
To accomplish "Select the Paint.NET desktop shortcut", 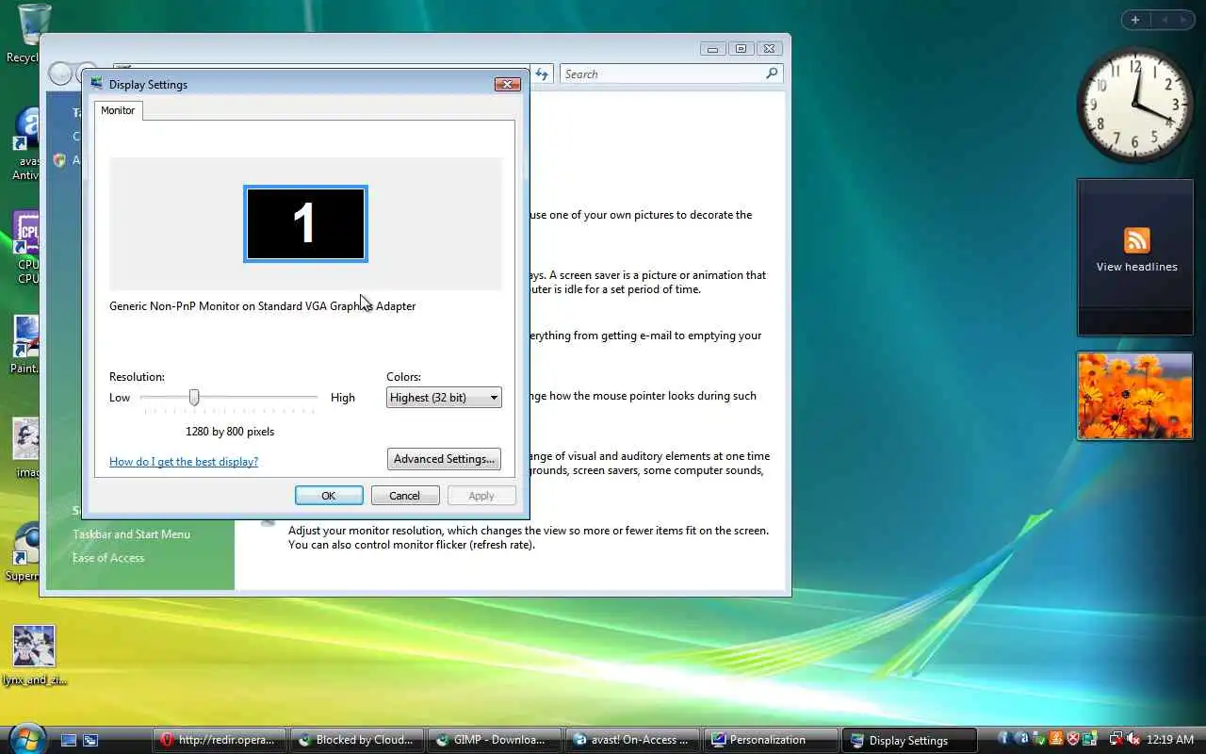I will click(x=25, y=345).
